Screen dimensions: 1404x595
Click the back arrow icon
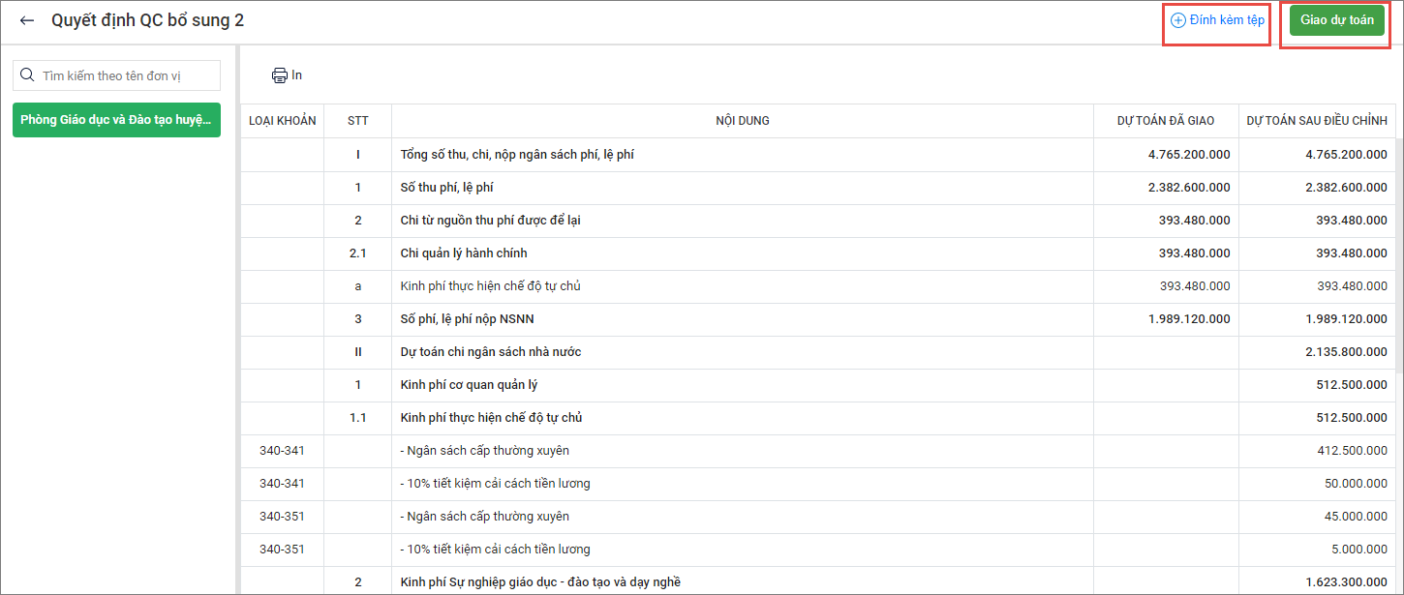tap(27, 20)
